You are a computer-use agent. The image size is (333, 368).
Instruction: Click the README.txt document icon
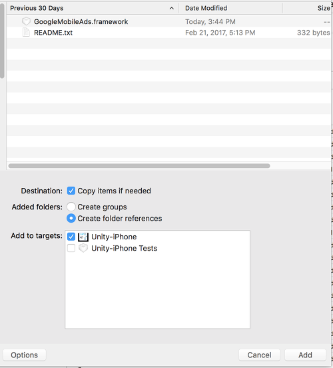tap(26, 33)
